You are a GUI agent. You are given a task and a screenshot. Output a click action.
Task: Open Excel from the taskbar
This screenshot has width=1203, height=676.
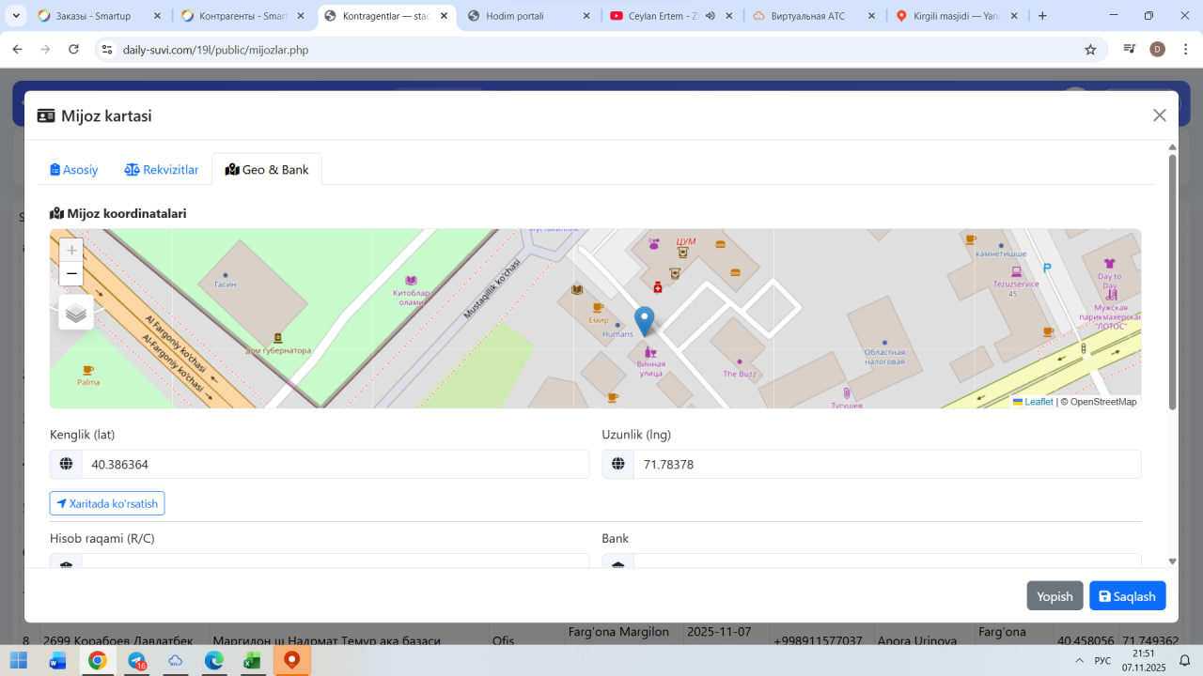coord(252,660)
